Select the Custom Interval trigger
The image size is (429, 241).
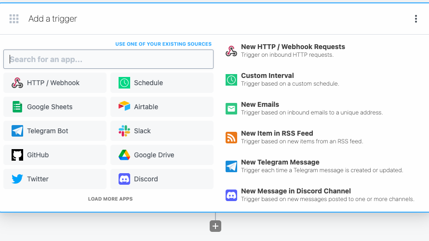267,79
